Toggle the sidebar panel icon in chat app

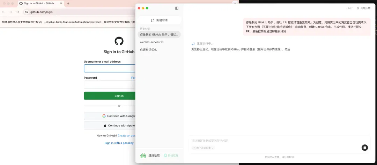click(x=177, y=8)
